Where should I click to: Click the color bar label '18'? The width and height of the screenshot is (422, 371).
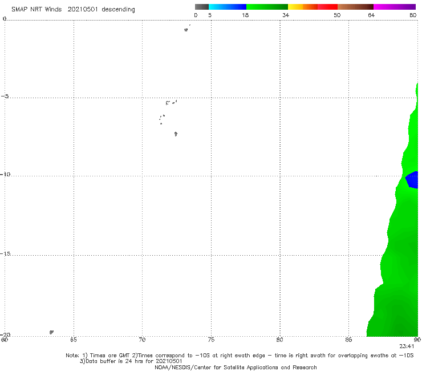click(245, 15)
